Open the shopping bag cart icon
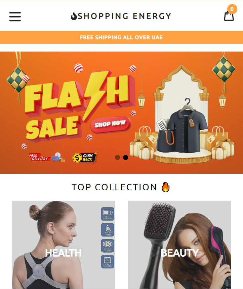 pyautogui.click(x=229, y=16)
